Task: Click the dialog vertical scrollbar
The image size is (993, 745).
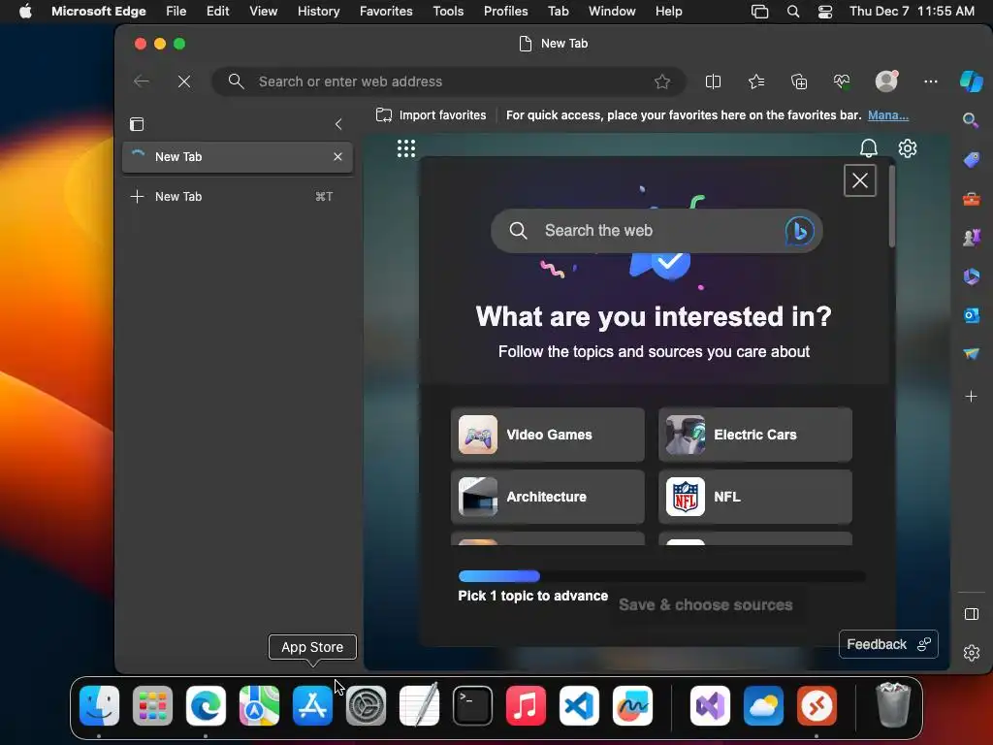Action: (892, 206)
